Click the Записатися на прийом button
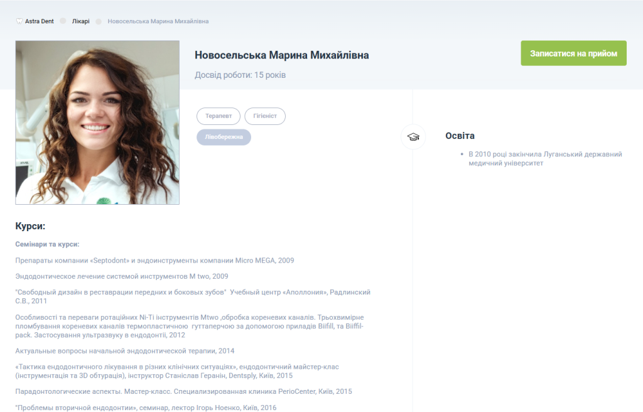 (x=573, y=53)
